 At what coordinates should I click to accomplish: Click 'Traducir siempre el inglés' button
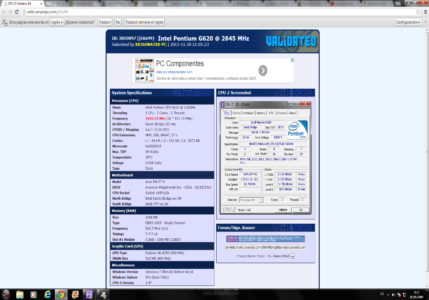pos(144,22)
